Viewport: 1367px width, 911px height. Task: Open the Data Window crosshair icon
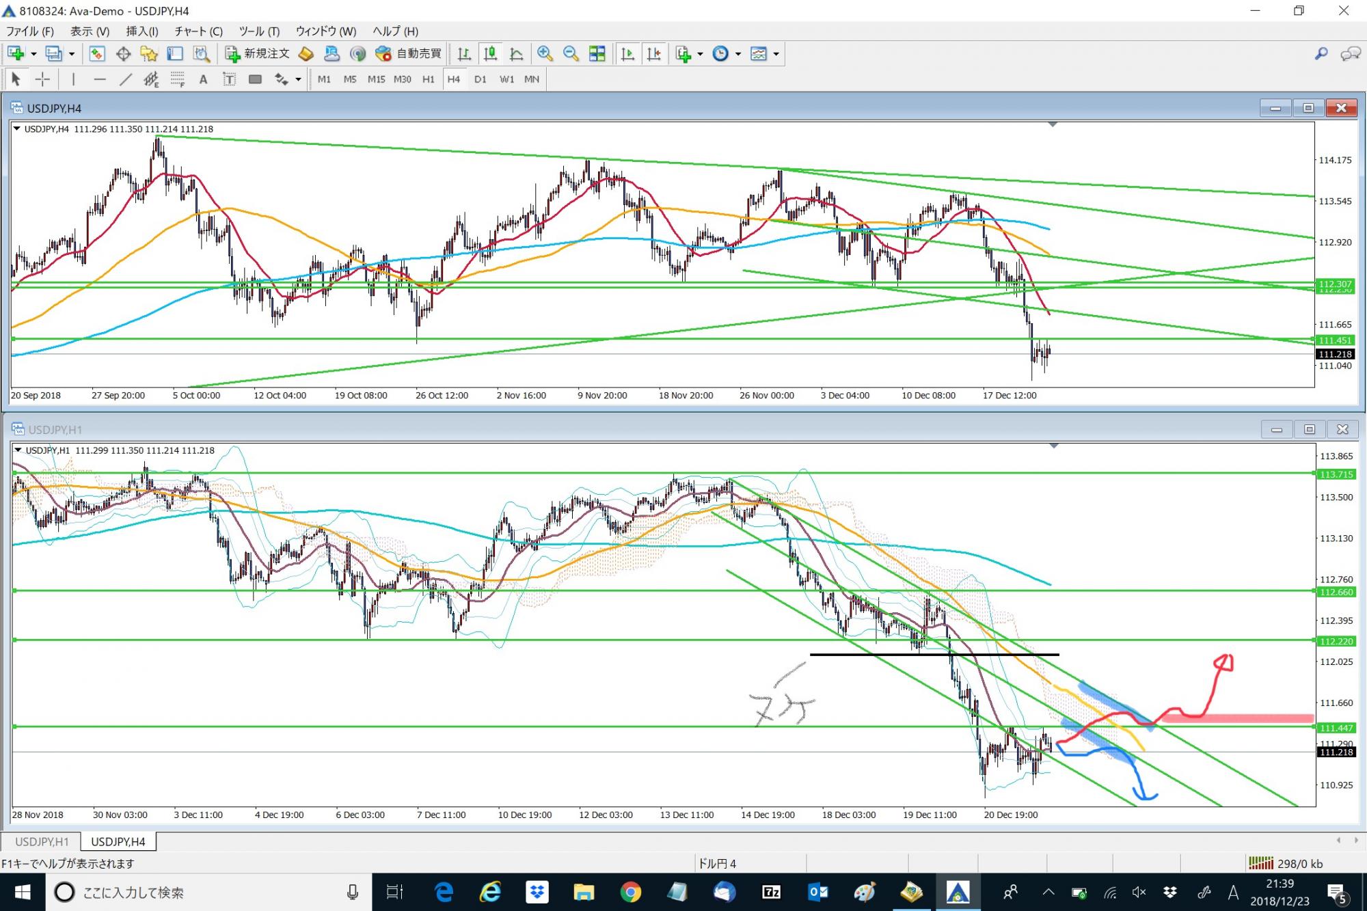[x=123, y=53]
